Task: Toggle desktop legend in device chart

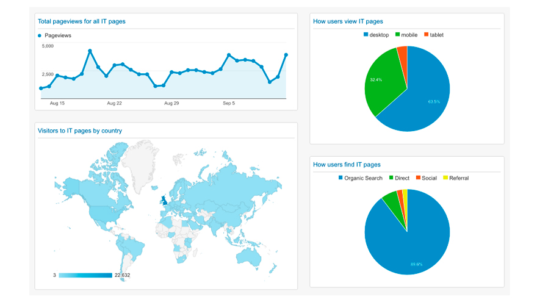Action: point(378,35)
